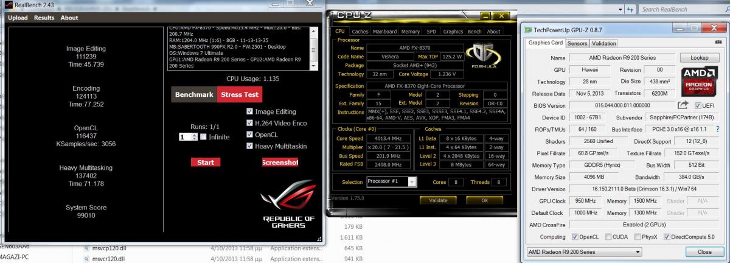Click the msvcp120.dll file icon in Explorer
Image resolution: width=730 pixels, height=263 pixels.
85,248
